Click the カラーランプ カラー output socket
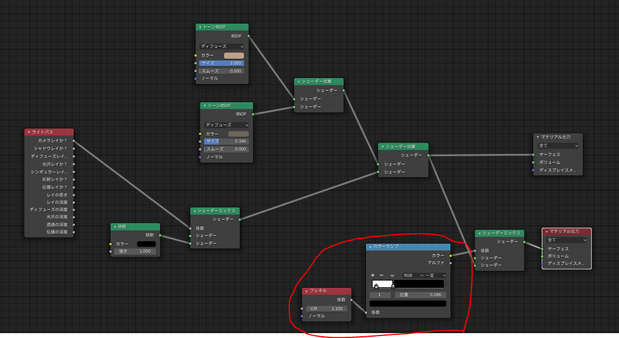 click(x=451, y=256)
